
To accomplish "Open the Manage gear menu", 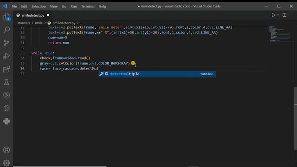I will [6, 163].
